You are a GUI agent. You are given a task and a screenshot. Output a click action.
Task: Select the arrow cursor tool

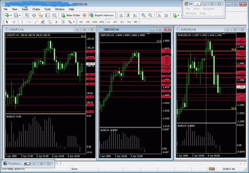(x=7, y=22)
